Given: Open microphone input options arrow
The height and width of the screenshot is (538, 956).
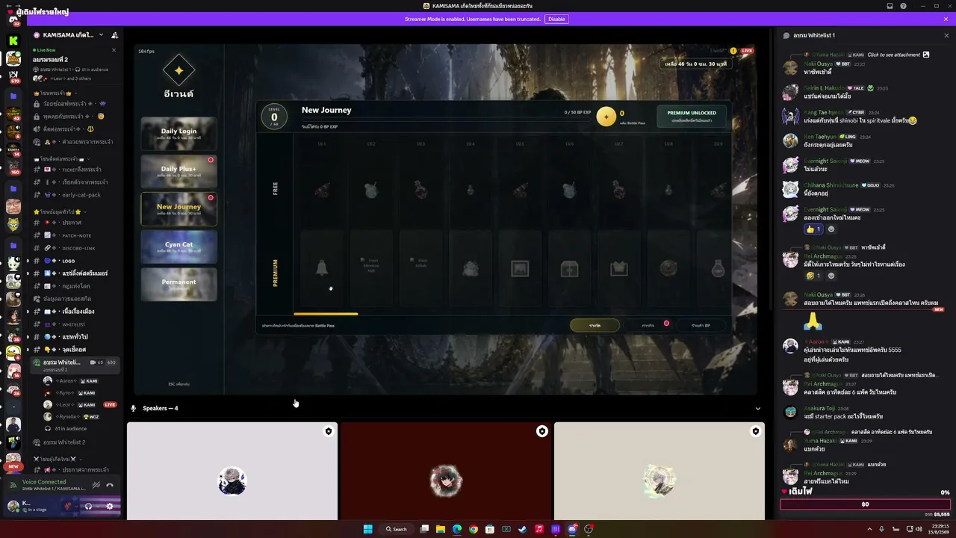Looking at the screenshot, I should (x=78, y=506).
